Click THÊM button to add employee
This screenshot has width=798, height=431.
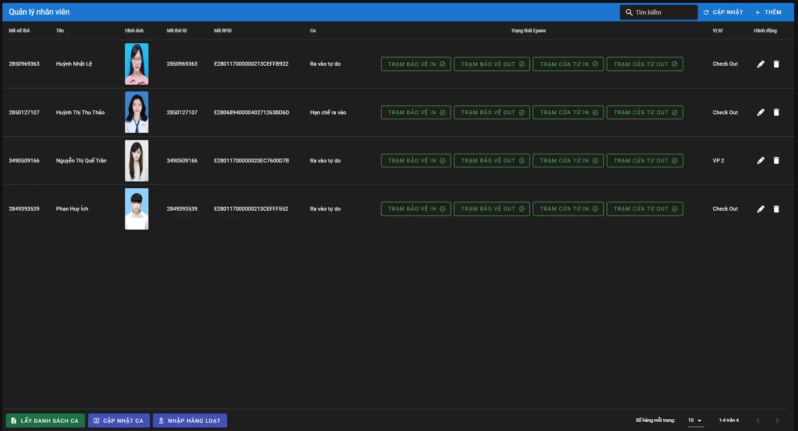tap(768, 12)
